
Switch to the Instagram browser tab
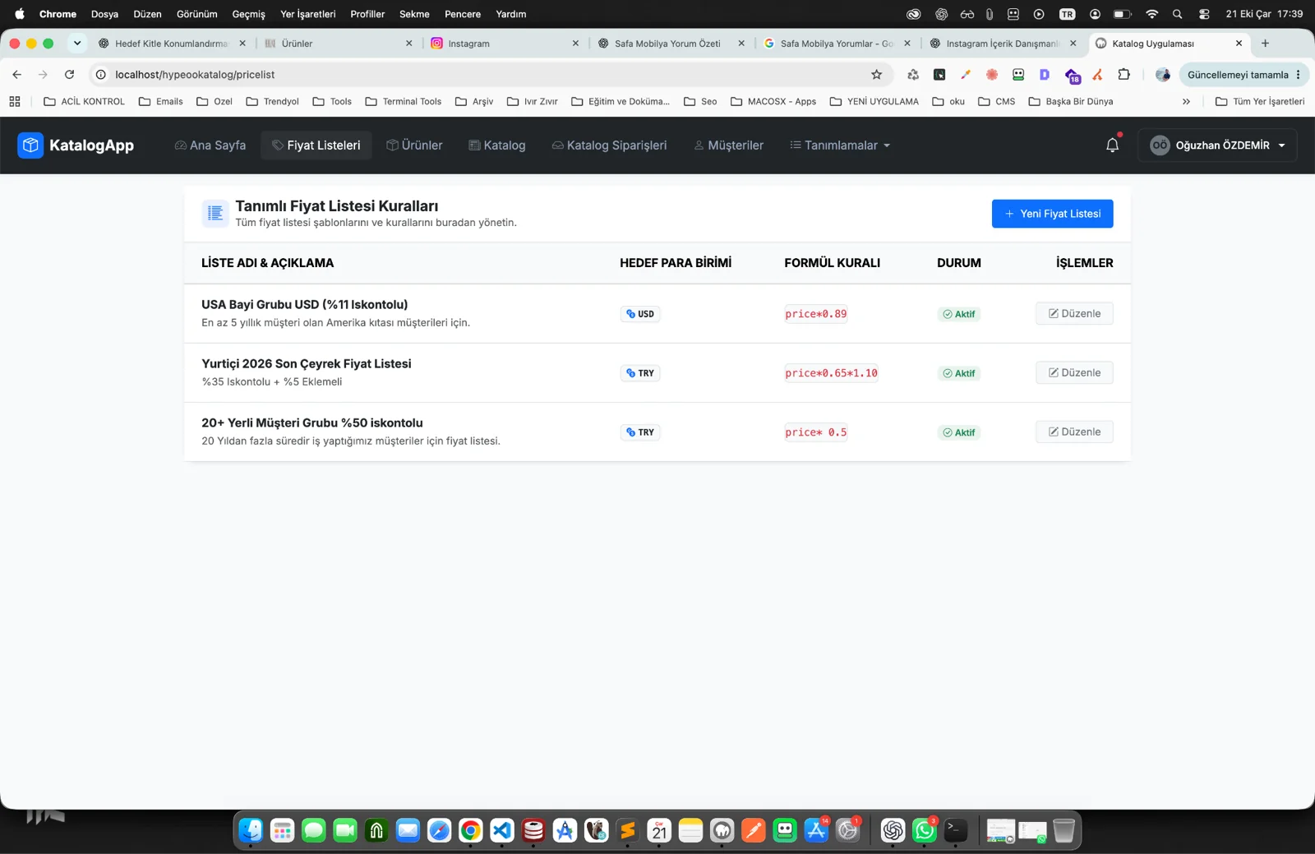505,44
